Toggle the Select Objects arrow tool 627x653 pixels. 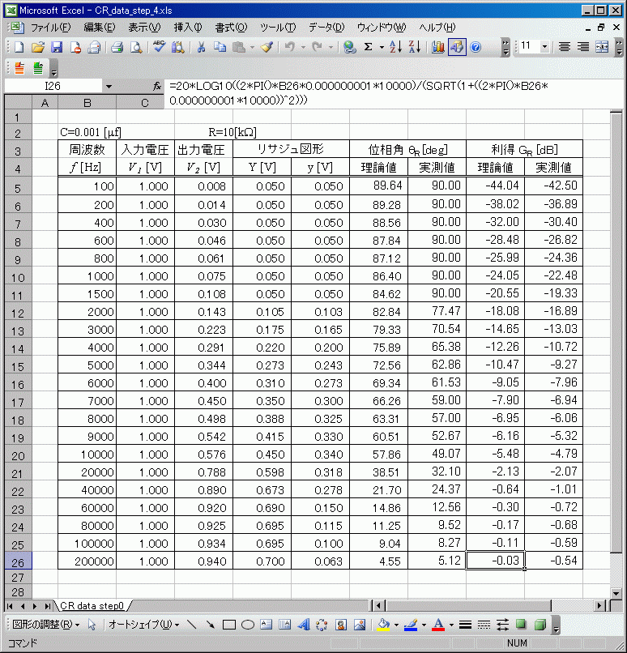[x=92, y=625]
